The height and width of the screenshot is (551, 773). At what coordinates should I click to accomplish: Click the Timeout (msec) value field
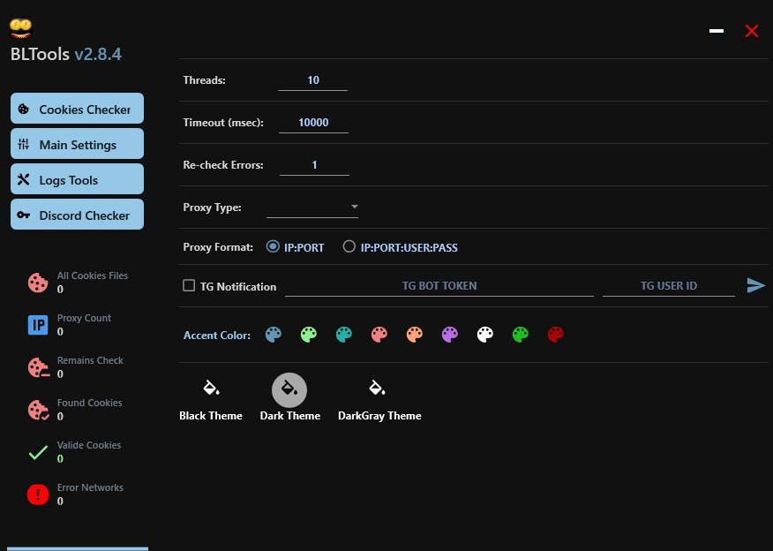point(313,123)
